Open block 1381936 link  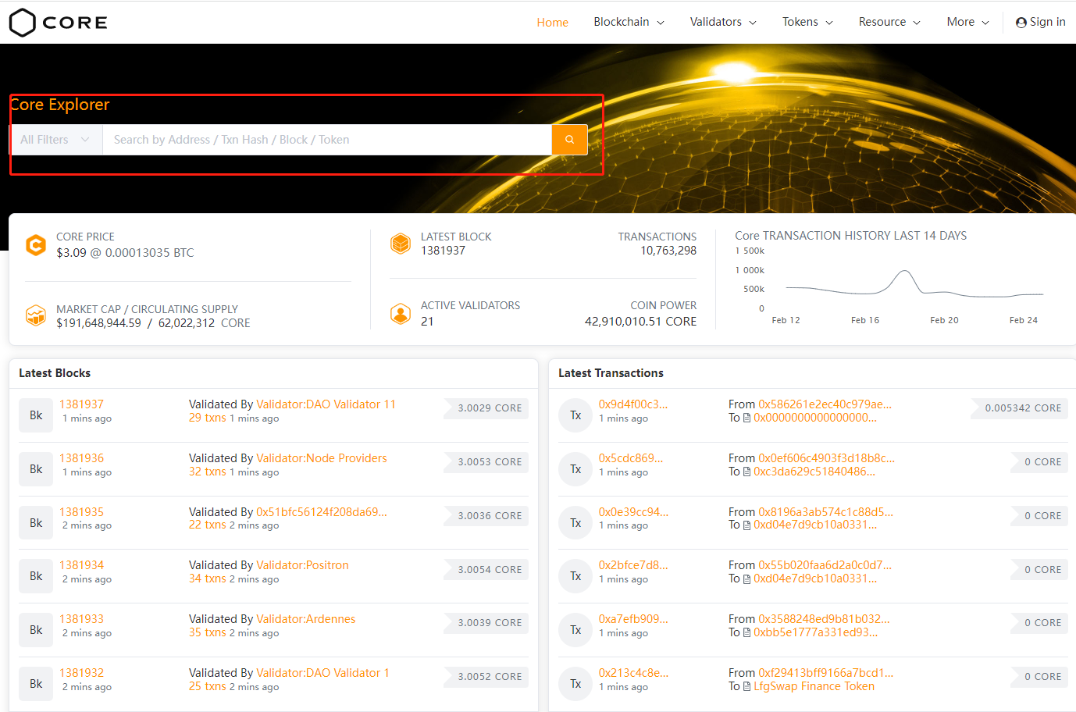pos(82,458)
